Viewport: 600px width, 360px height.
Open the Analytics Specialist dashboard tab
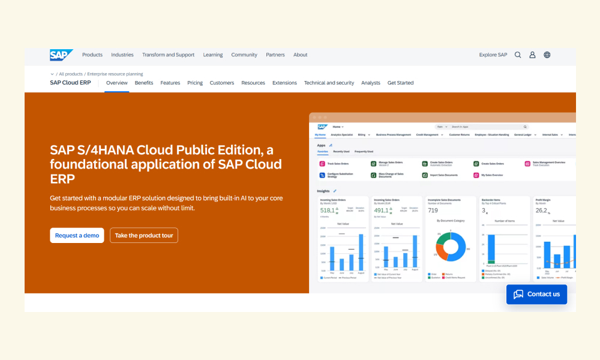[342, 135]
